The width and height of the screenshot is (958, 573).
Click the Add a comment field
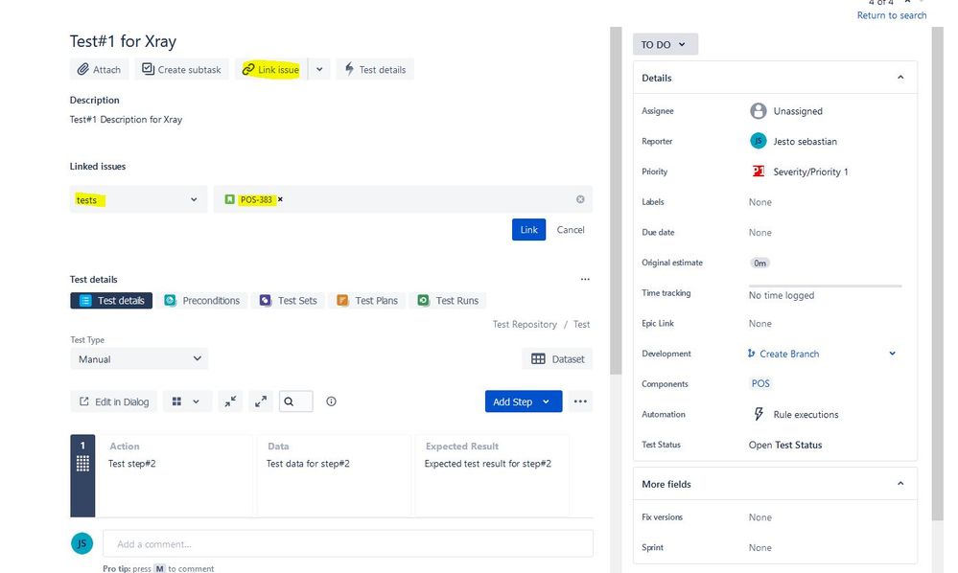348,543
